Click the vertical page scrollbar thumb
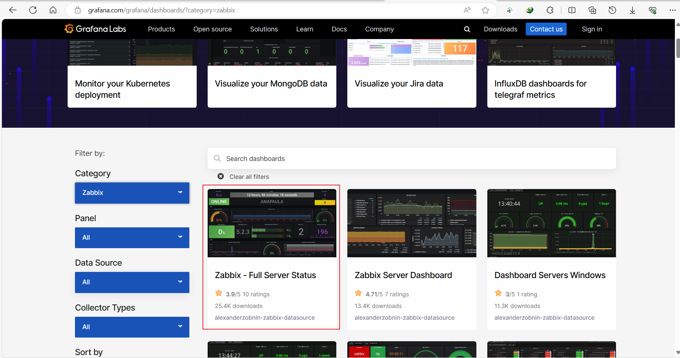Viewport: 680px width, 358px height. 677,48
